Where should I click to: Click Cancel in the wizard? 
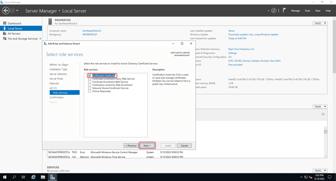(184, 146)
